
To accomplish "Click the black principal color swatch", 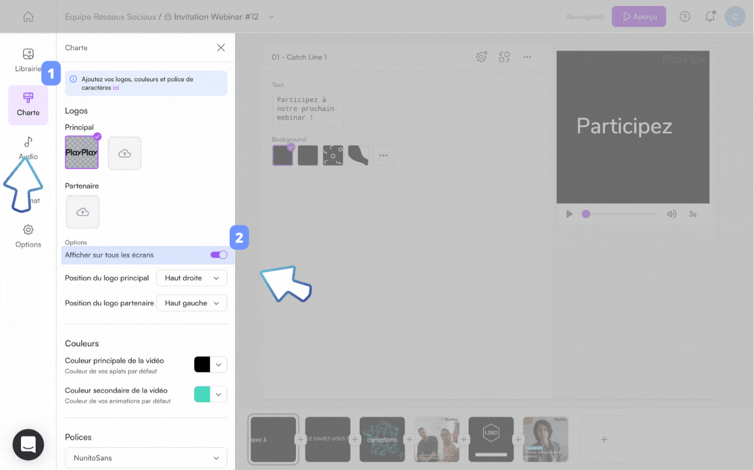I will point(202,365).
